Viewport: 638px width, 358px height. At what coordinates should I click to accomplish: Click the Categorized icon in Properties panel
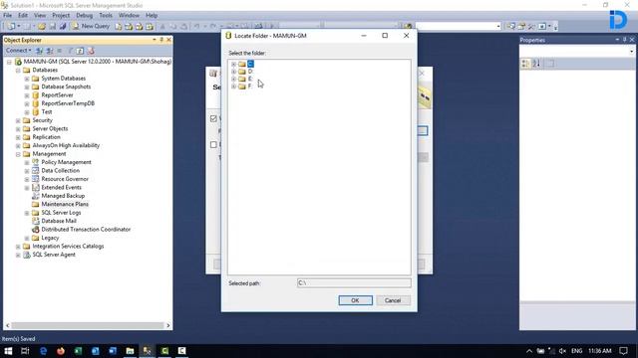click(525, 64)
